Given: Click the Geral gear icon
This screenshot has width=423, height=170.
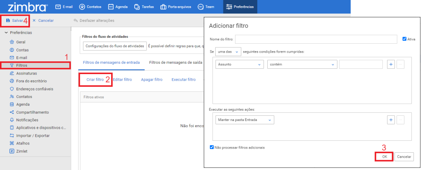Looking at the screenshot, I should tap(12, 42).
